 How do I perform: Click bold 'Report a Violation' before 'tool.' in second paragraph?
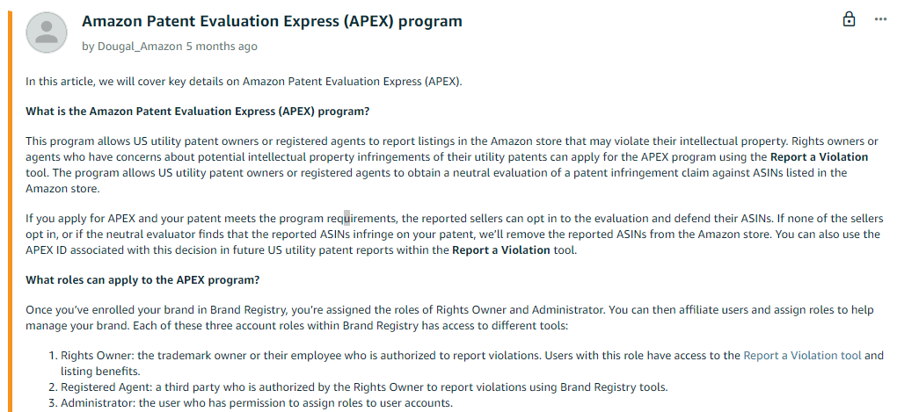(501, 249)
